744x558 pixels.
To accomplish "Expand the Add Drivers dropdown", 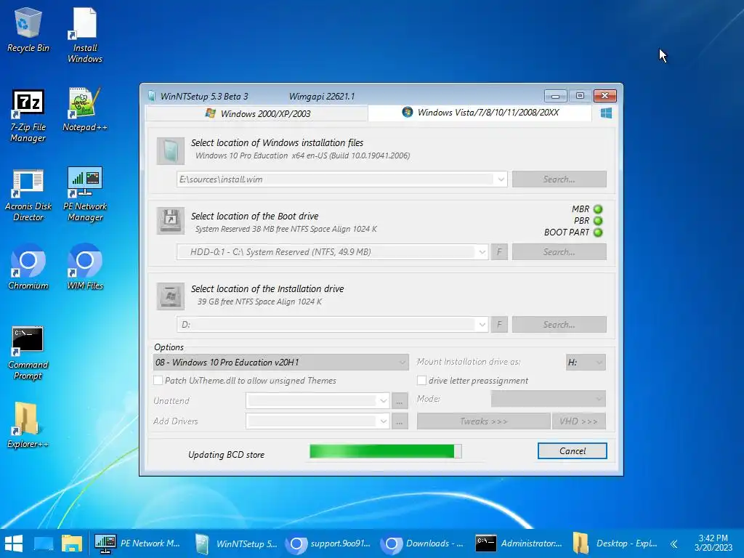I will [x=384, y=421].
